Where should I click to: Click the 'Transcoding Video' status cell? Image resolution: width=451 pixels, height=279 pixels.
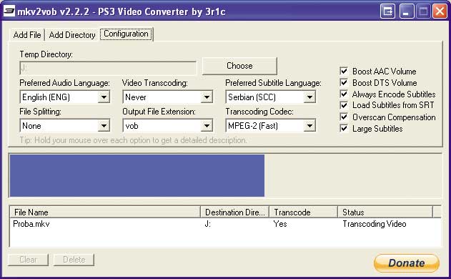[375, 224]
